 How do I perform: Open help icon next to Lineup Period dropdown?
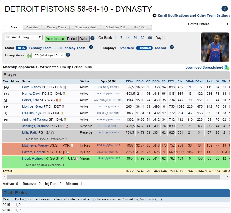68,55
